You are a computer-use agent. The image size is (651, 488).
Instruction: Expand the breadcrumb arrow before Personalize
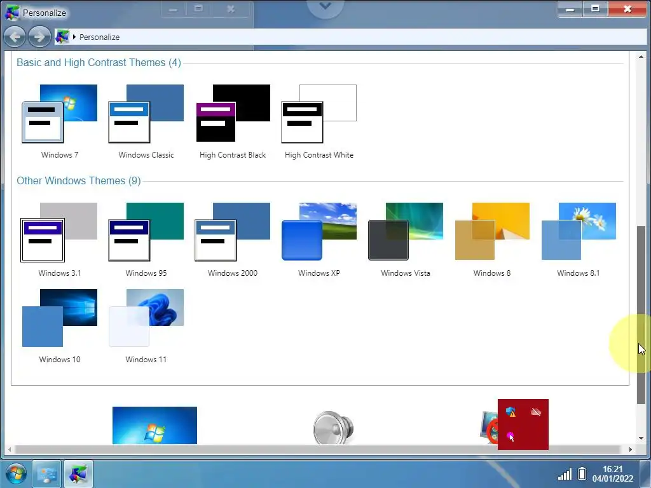pos(74,37)
